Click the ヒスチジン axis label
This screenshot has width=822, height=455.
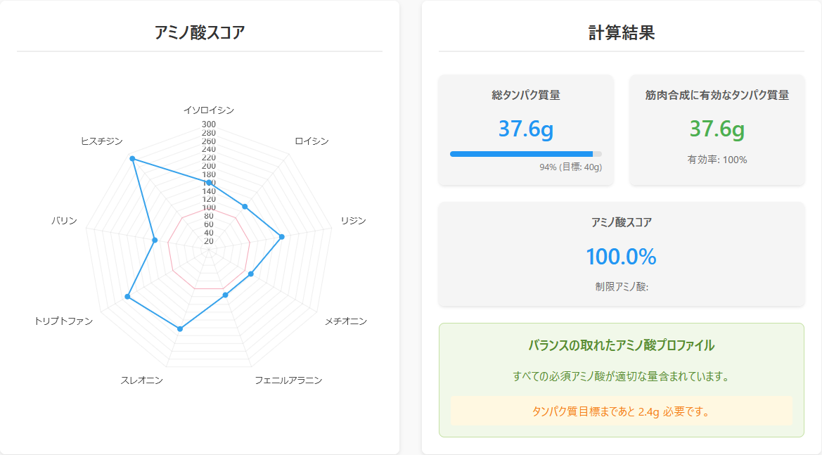point(102,141)
